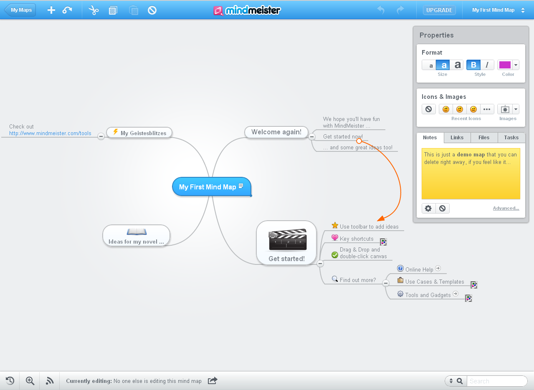The height and width of the screenshot is (390, 534).
Task: Open the Images dropdown arrow
Action: [516, 109]
